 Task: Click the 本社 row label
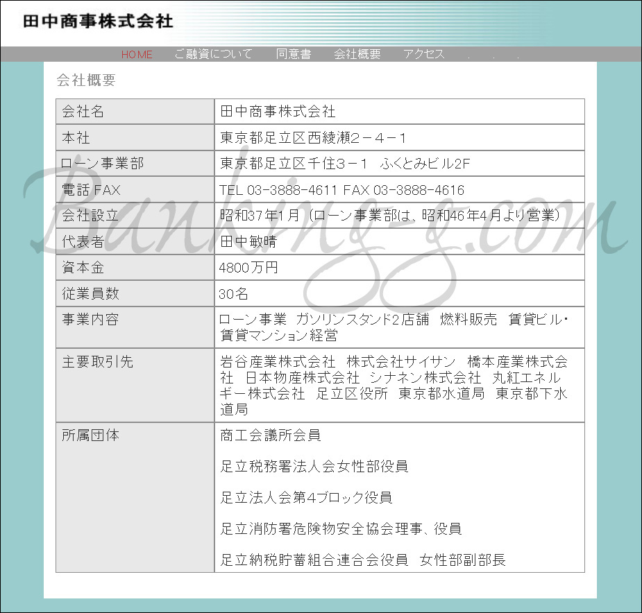(x=76, y=137)
